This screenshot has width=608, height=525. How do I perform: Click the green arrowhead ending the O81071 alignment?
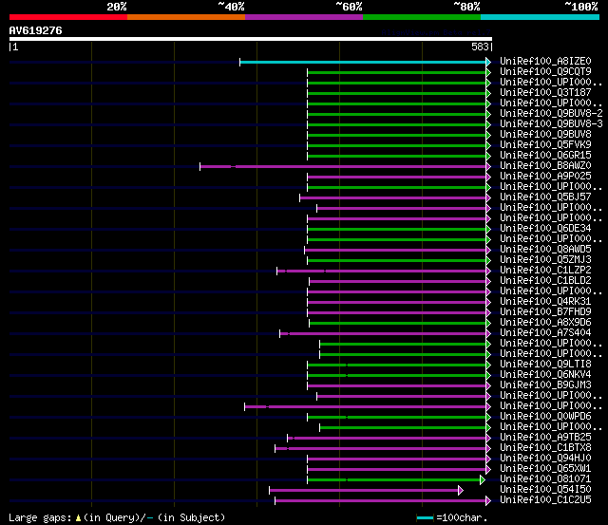click(x=483, y=480)
